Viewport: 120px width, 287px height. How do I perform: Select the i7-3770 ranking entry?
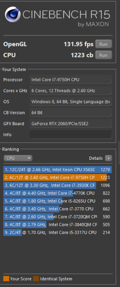pyautogui.click(x=57, y=209)
